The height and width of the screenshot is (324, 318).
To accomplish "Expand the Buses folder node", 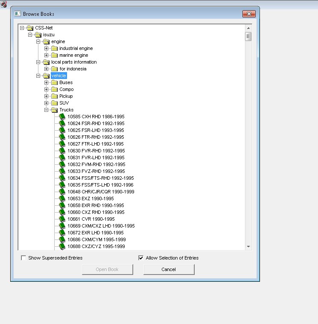I will 46,82.
